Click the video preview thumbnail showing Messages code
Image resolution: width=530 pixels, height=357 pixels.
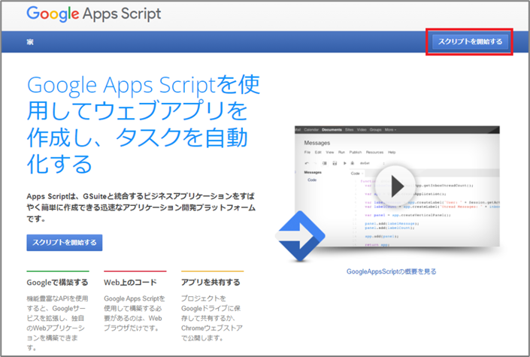397,186
